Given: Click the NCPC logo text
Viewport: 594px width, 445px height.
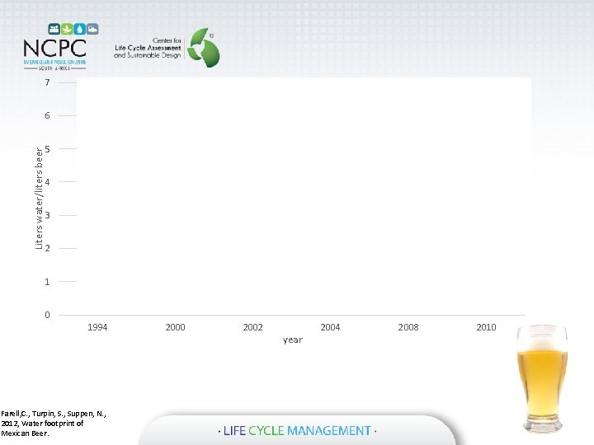Looking at the screenshot, I should point(55,49).
